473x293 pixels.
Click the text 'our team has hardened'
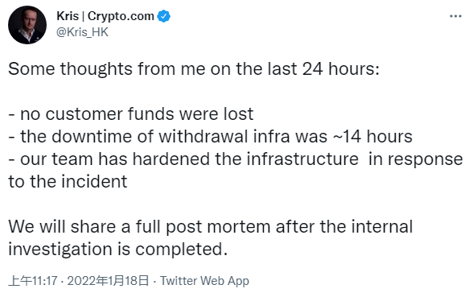click(x=115, y=159)
